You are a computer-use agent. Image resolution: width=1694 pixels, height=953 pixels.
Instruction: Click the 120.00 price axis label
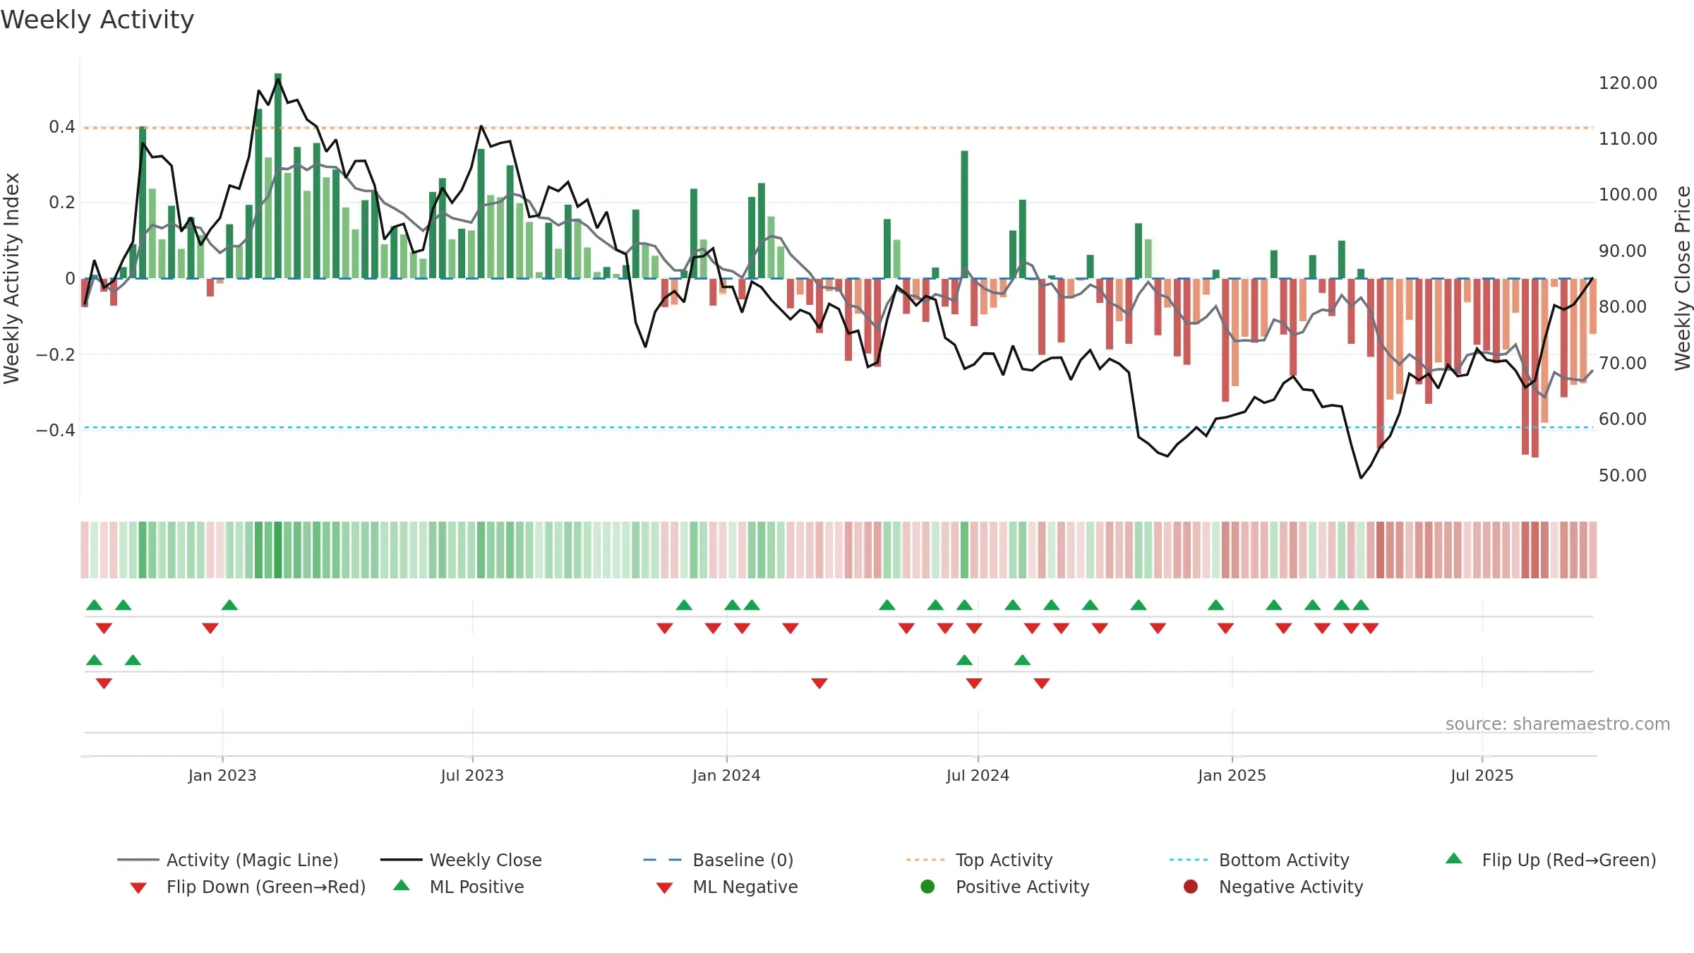coord(1628,83)
